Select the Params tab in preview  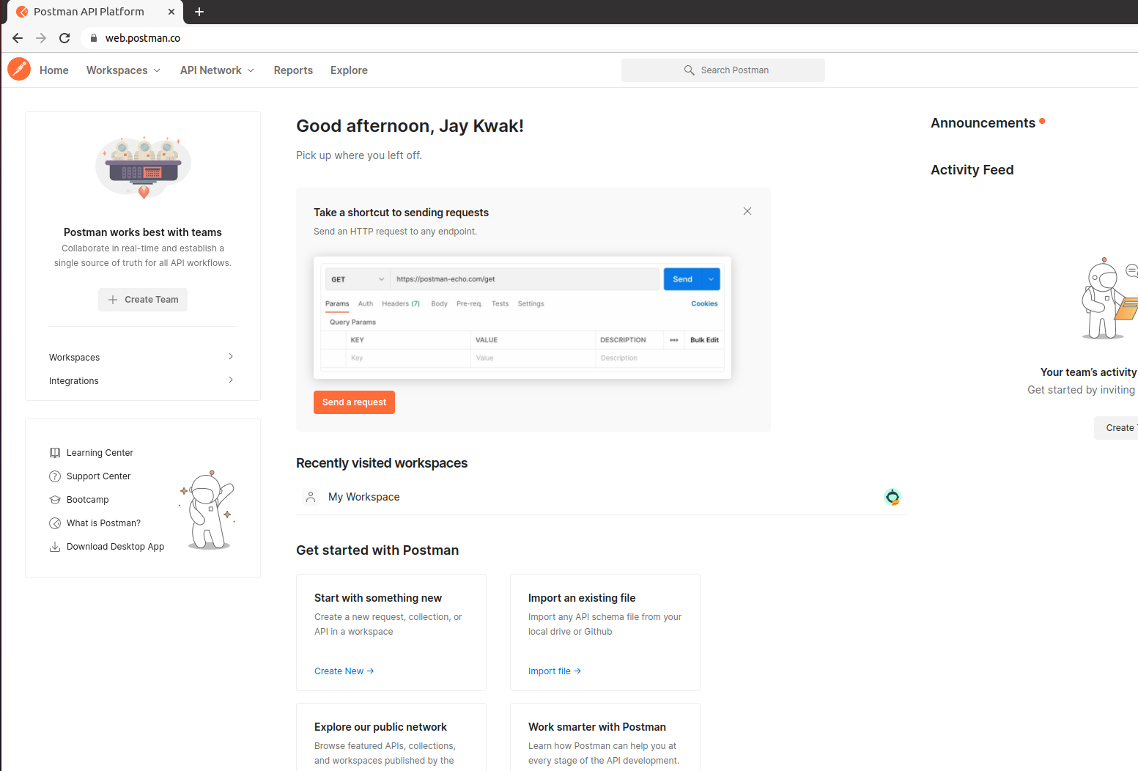(337, 303)
